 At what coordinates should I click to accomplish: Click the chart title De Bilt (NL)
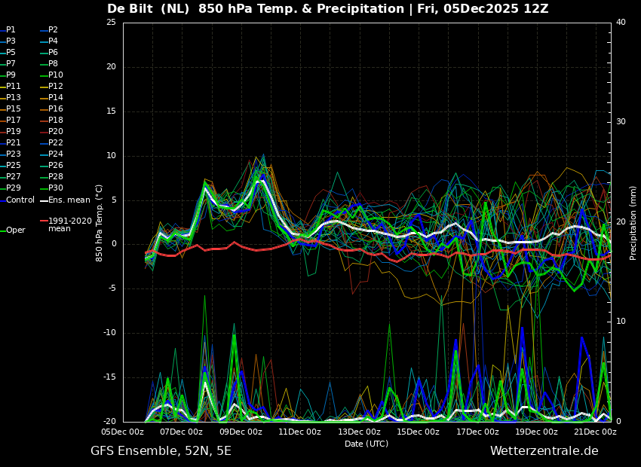(155, 9)
